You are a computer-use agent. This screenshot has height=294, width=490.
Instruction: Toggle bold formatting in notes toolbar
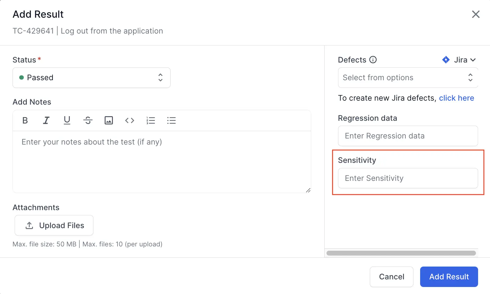(25, 120)
